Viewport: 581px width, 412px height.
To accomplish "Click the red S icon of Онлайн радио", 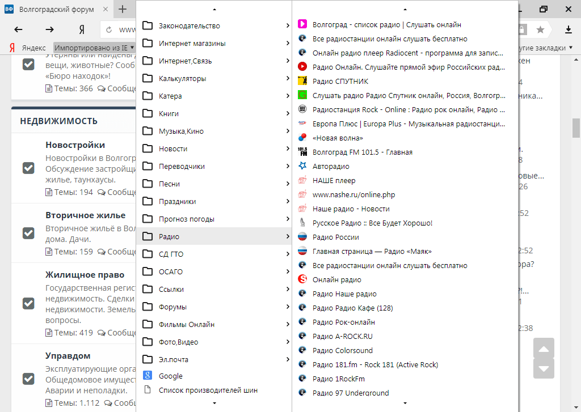I will [x=302, y=279].
